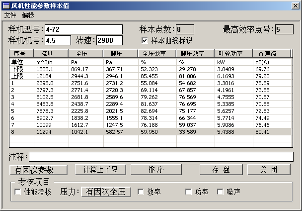Focus the 转速 input field
Image resolution: width=302 pixels, height=211 pixels.
tap(113, 40)
